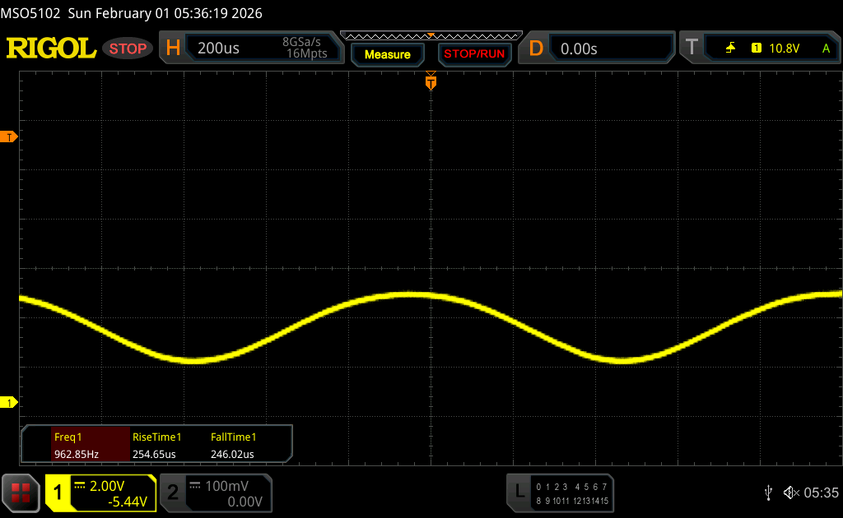
Task: Toggle channel 1 on or off
Action: pos(58,493)
